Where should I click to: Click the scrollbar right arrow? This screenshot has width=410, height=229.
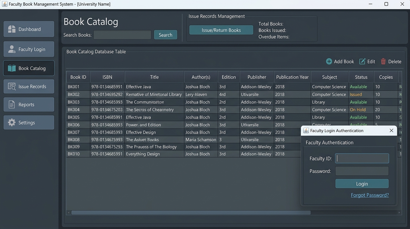[x=399, y=213]
